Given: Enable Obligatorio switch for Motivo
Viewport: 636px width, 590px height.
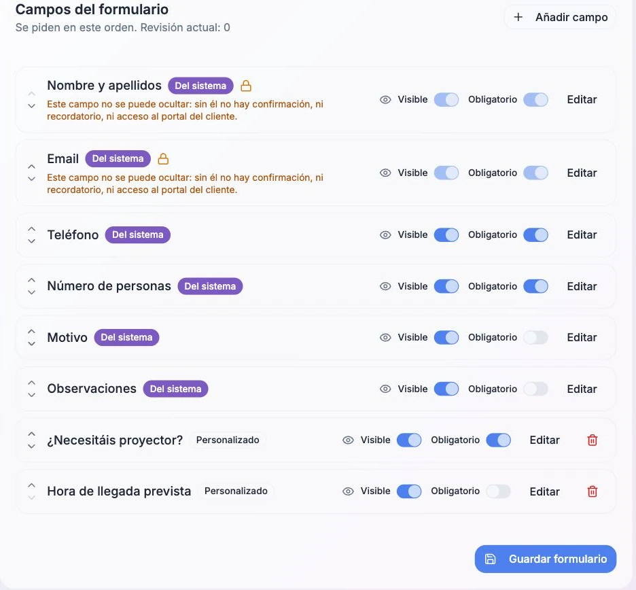Looking at the screenshot, I should tap(535, 338).
